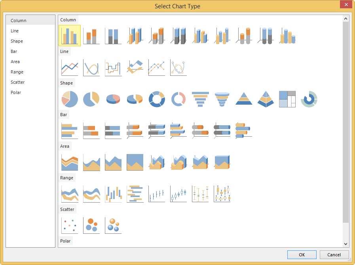
Task: Jump to Line category in sidebar
Action: pyautogui.click(x=30, y=31)
